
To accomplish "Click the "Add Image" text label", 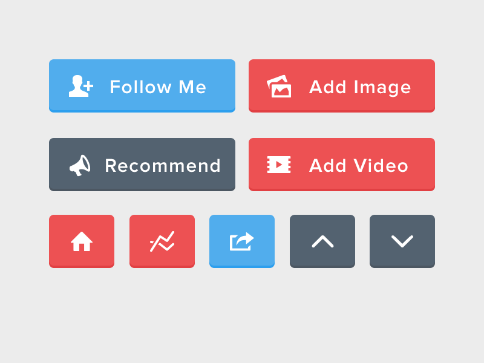I will coord(360,88).
